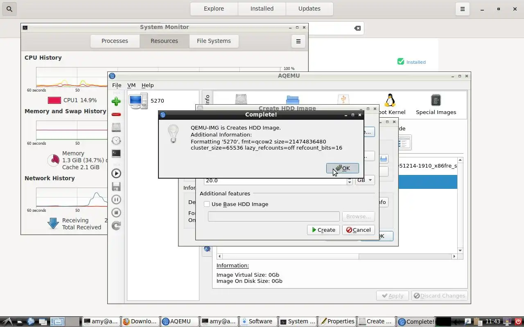The width and height of the screenshot is (524, 327).
Task: Open the Updates tab in Software
Action: 309,9
